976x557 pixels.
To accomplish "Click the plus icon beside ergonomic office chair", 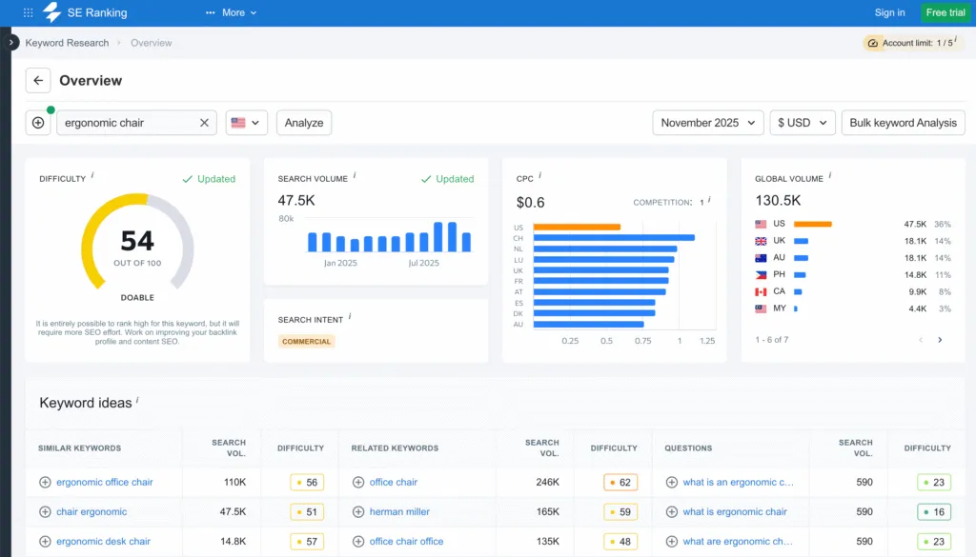I will click(x=46, y=482).
